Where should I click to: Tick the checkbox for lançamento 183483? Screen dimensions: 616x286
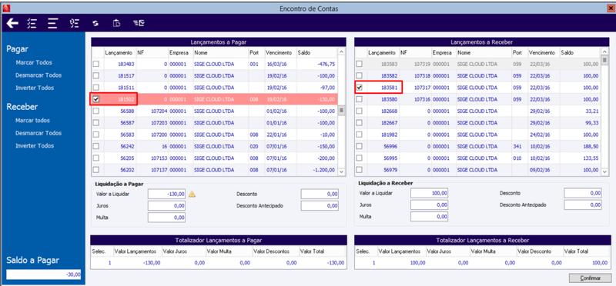click(95, 64)
